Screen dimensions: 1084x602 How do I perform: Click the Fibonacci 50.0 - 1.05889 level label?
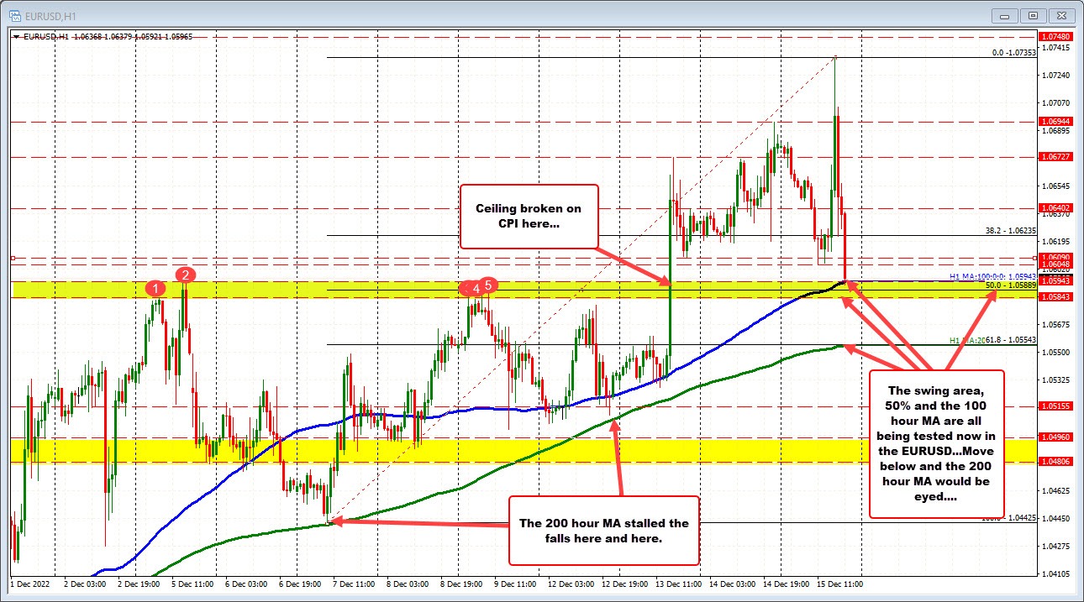click(x=1011, y=285)
